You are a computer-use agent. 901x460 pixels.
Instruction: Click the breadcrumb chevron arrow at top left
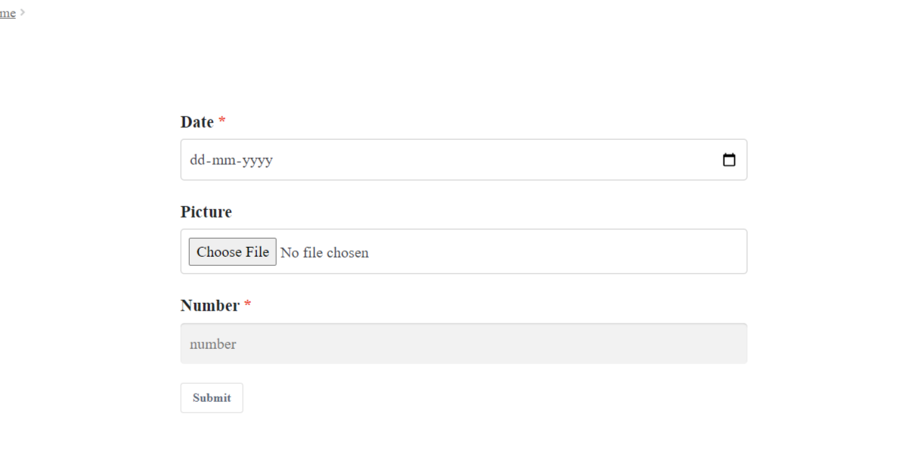click(x=23, y=12)
